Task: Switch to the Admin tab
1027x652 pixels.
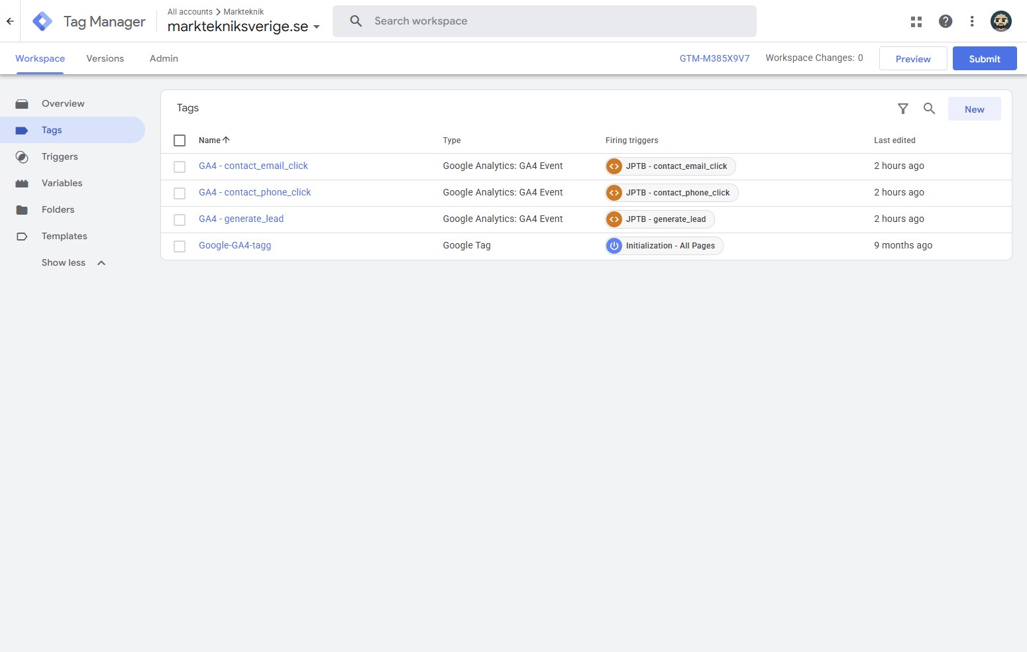Action: 164,58
